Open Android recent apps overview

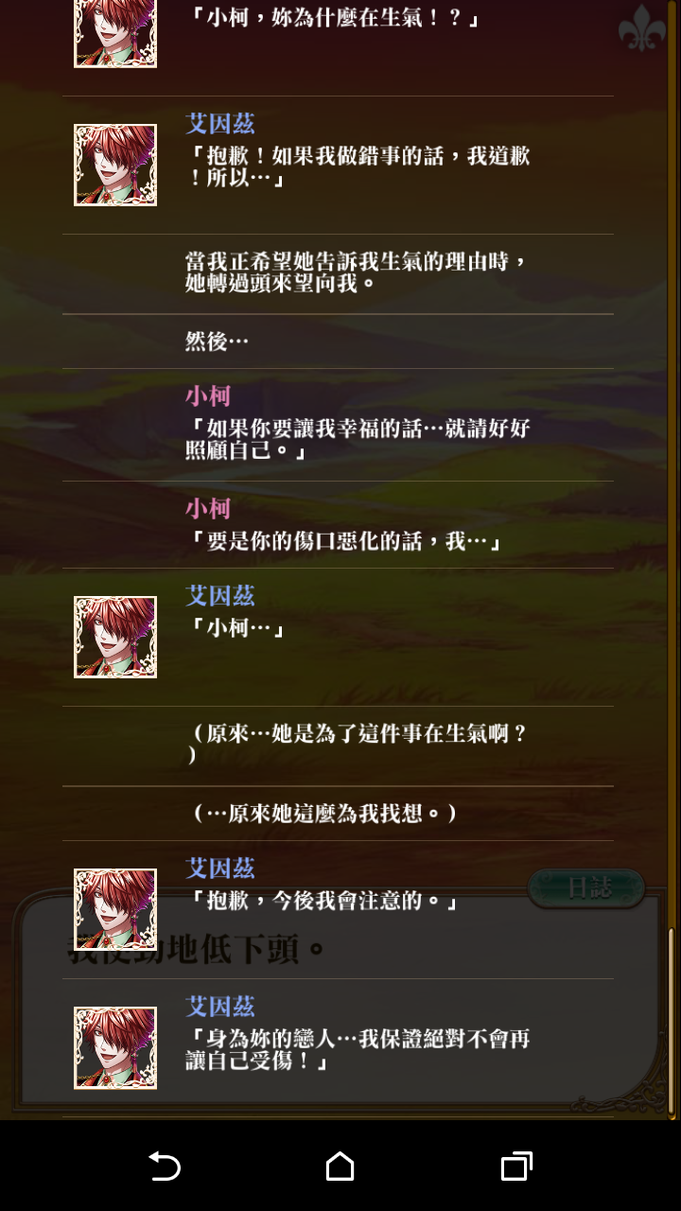coord(516,1166)
